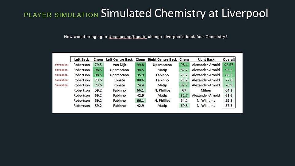The image size is (295, 166).
Task: Click 'Fabinho' in the 88.5 overall row
Action: 162,75
